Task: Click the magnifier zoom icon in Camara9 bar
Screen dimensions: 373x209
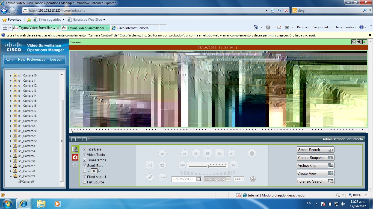Action: (x=359, y=42)
